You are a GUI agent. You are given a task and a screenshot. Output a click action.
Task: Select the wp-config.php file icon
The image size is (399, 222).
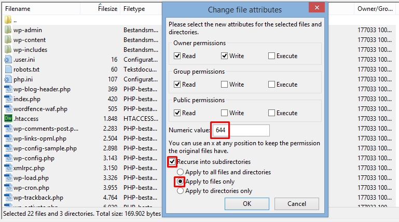click(x=8, y=158)
